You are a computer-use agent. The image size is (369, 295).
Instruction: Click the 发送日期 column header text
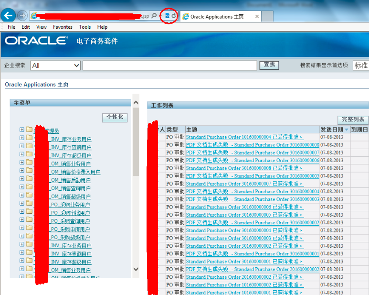click(332, 130)
